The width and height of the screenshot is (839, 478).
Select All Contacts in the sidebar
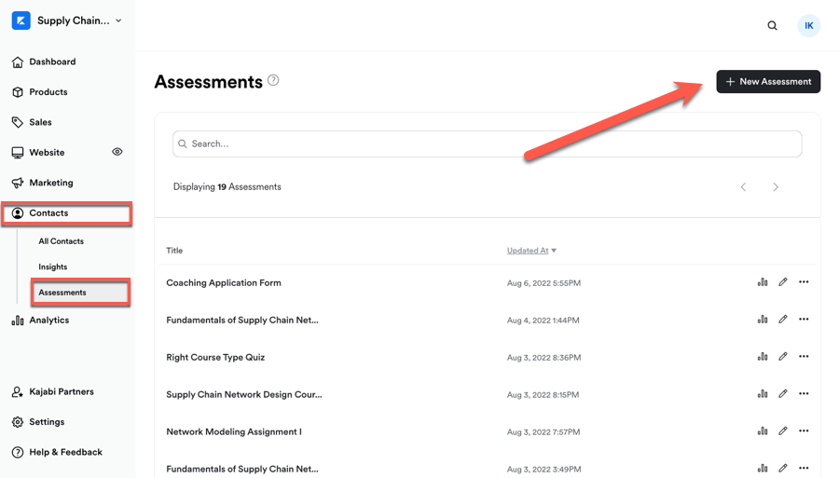click(61, 241)
